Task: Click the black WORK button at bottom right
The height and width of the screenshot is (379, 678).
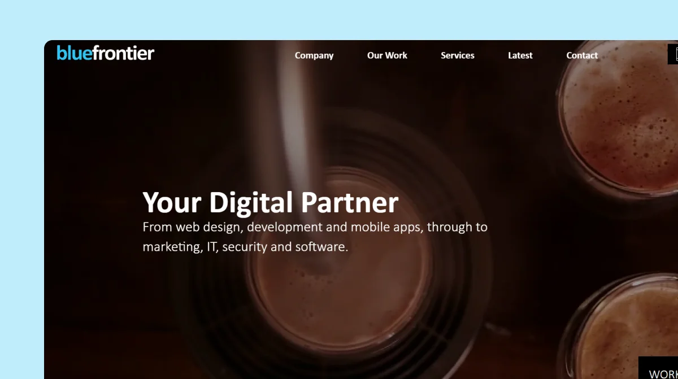Action: click(658, 368)
